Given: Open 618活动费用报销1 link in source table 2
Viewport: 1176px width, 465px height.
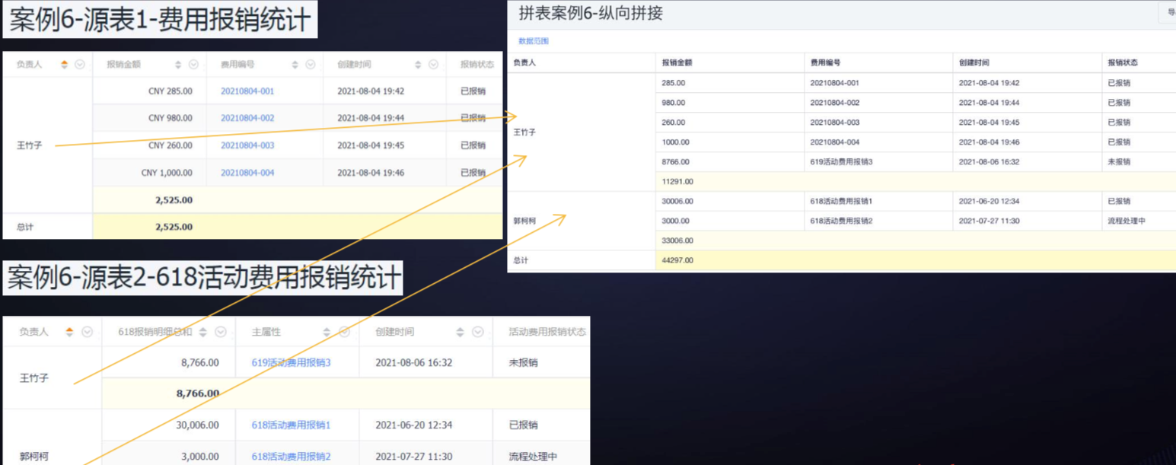Looking at the screenshot, I should [x=292, y=425].
